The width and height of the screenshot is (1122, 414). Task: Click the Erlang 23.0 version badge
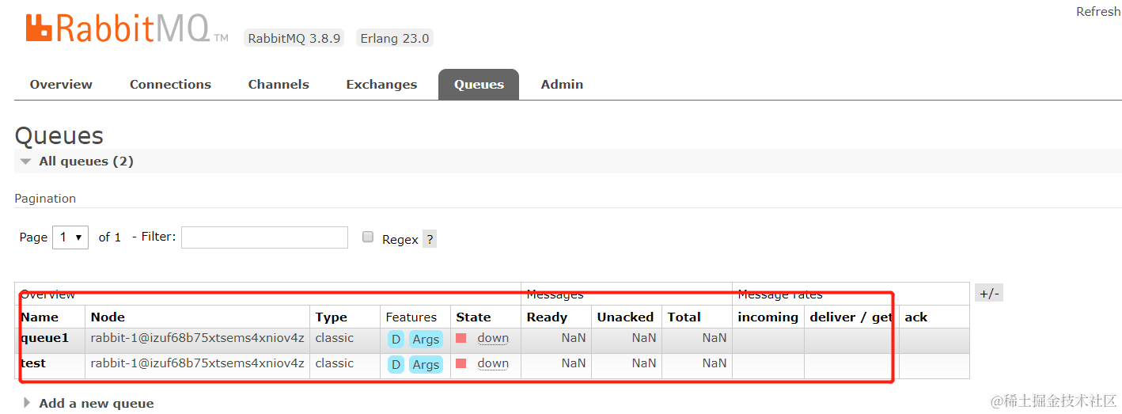394,38
